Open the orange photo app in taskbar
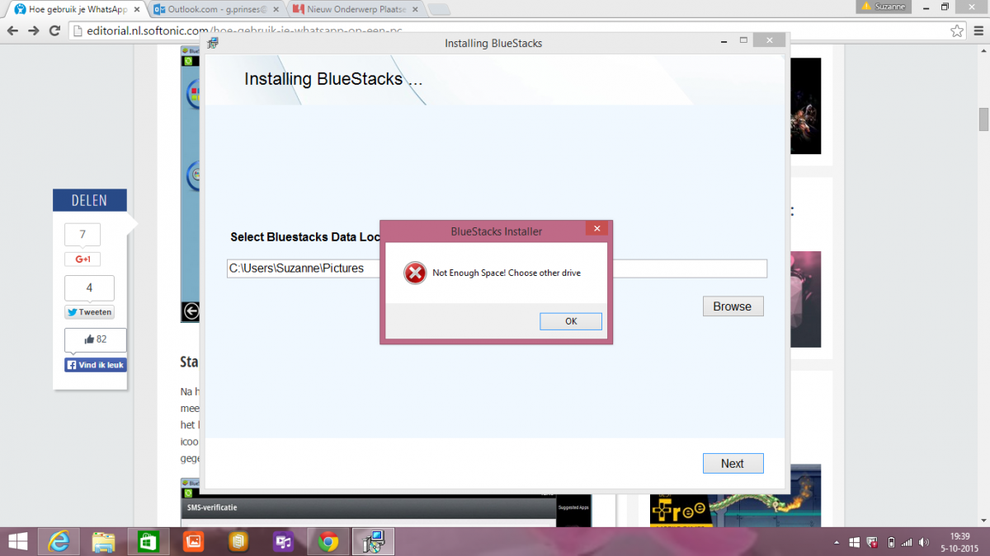The height and width of the screenshot is (556, 990). tap(193, 541)
